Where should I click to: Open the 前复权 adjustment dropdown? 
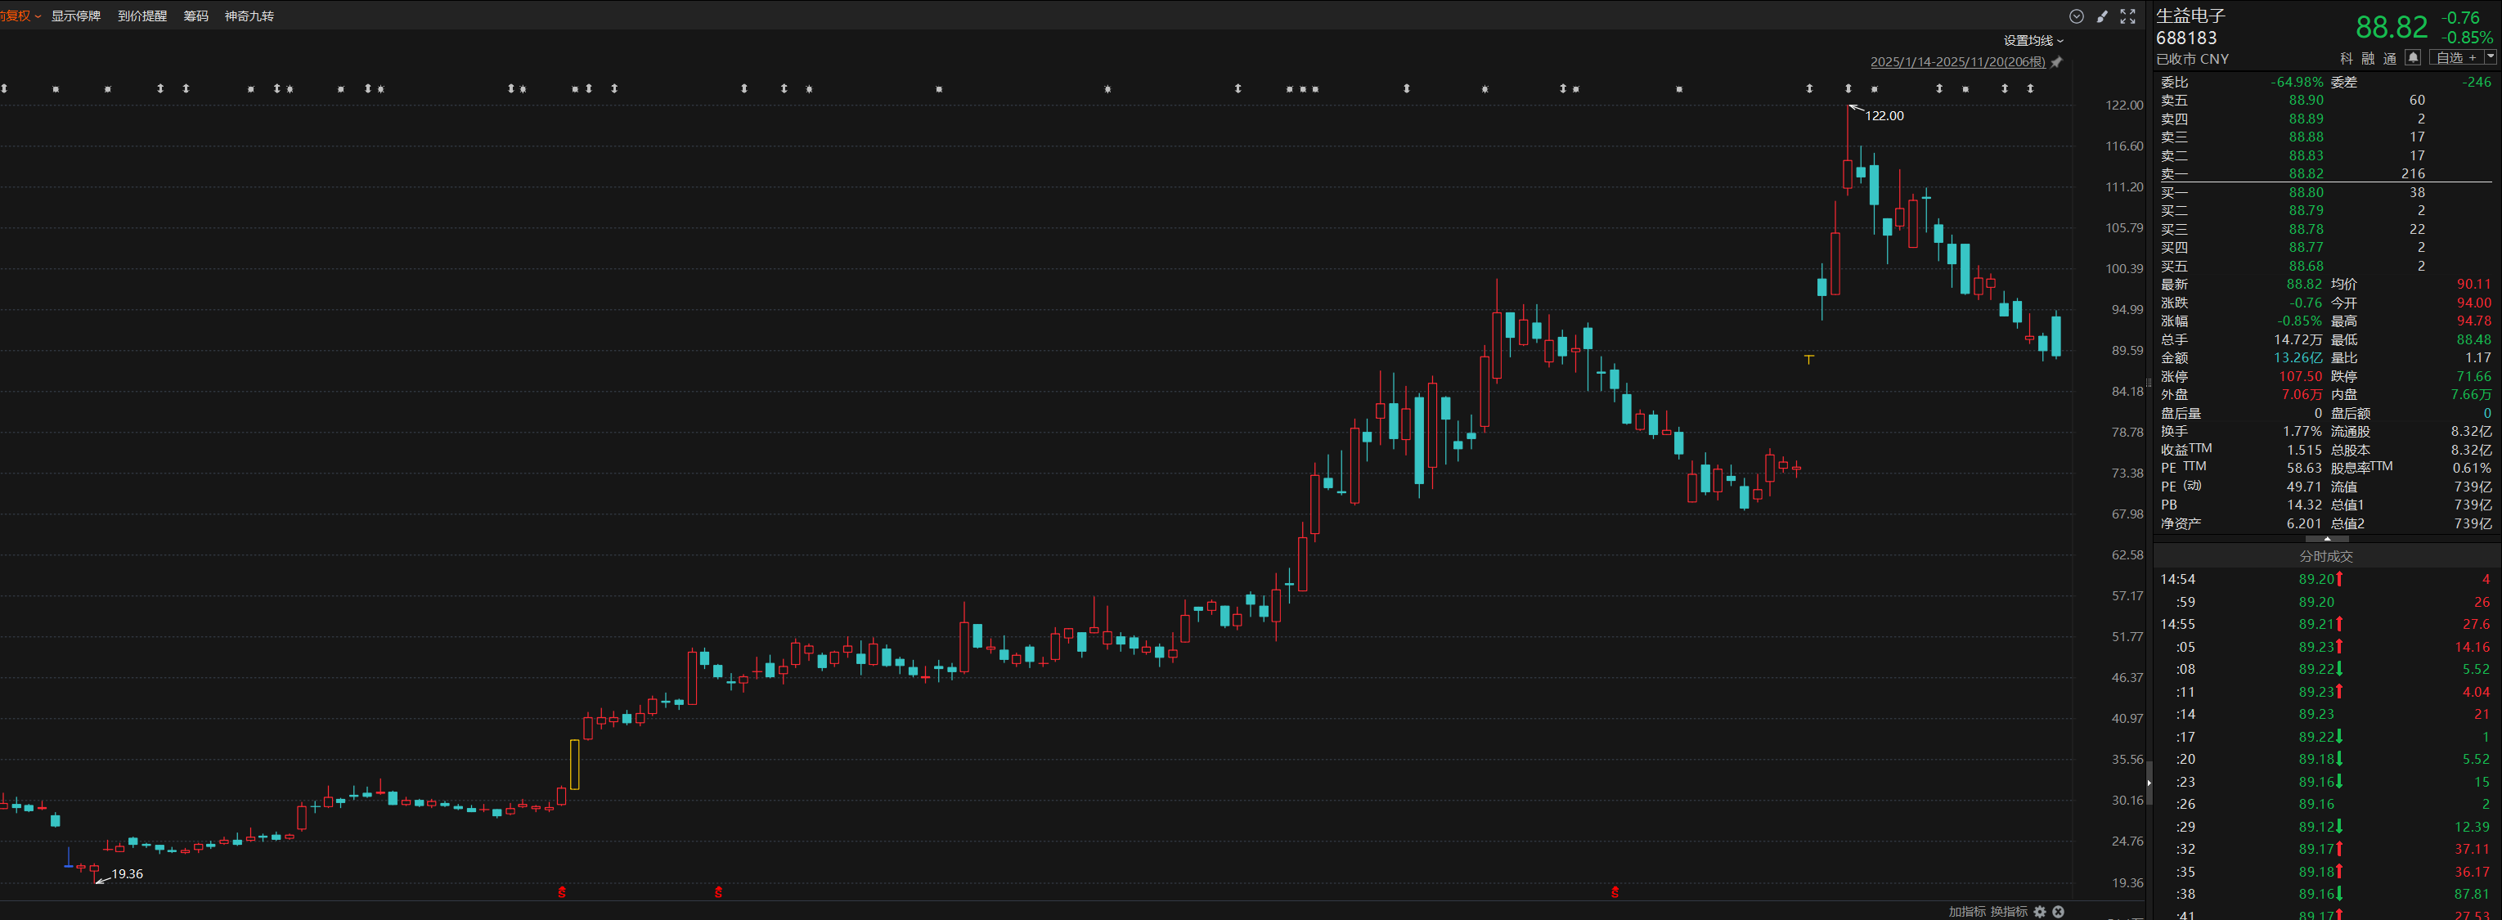point(20,16)
